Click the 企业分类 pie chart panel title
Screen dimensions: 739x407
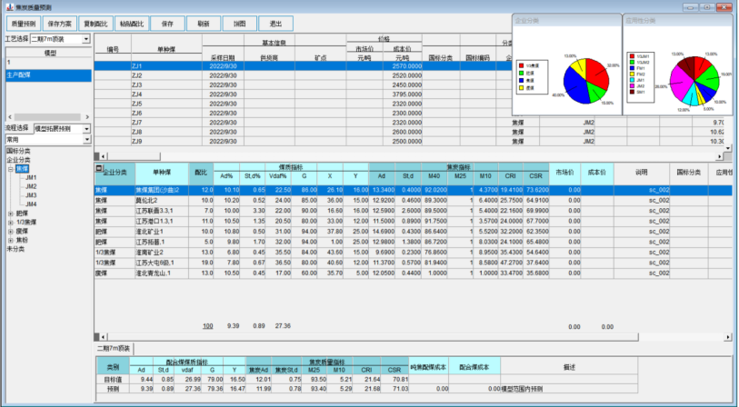[x=527, y=21]
